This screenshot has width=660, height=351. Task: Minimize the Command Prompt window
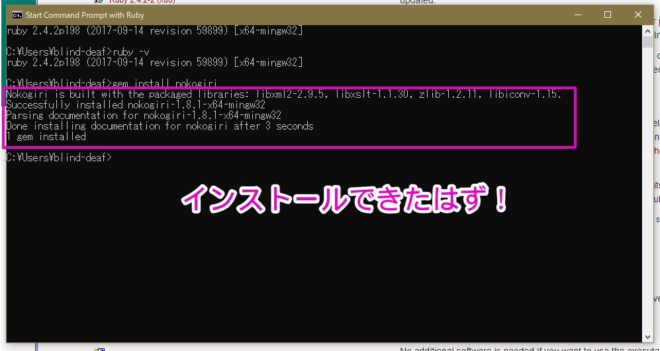pyautogui.click(x=579, y=15)
